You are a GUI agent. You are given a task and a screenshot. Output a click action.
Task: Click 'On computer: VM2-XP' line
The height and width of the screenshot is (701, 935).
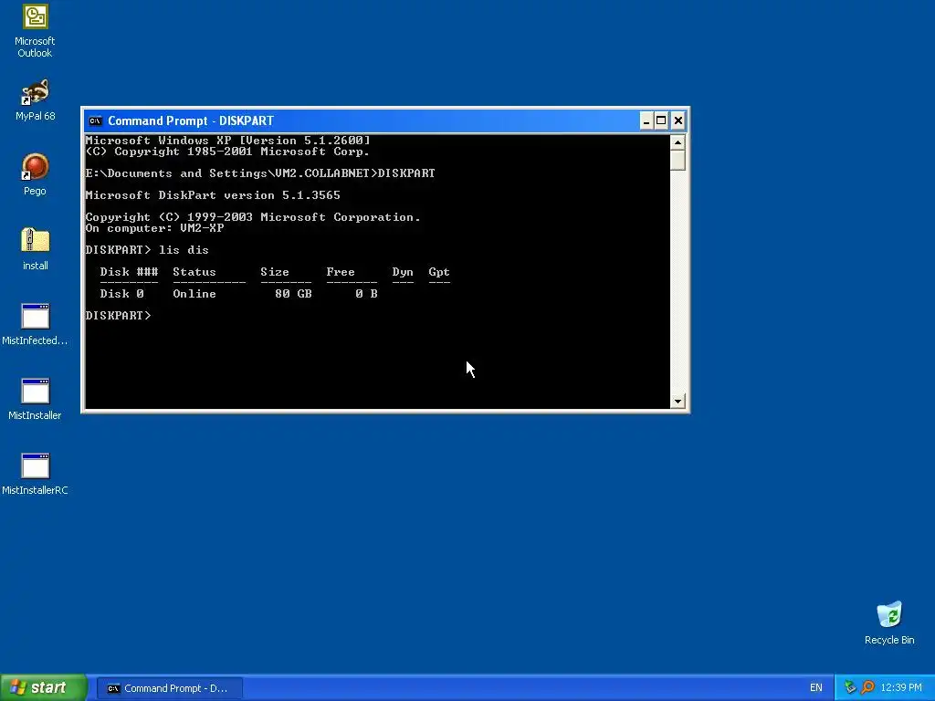(x=154, y=228)
